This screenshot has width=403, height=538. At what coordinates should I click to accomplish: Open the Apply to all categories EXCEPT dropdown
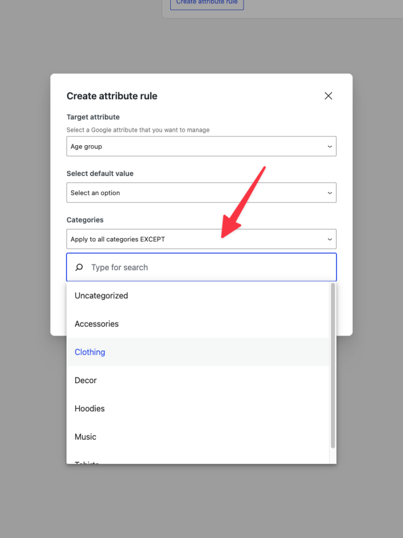pyautogui.click(x=201, y=239)
